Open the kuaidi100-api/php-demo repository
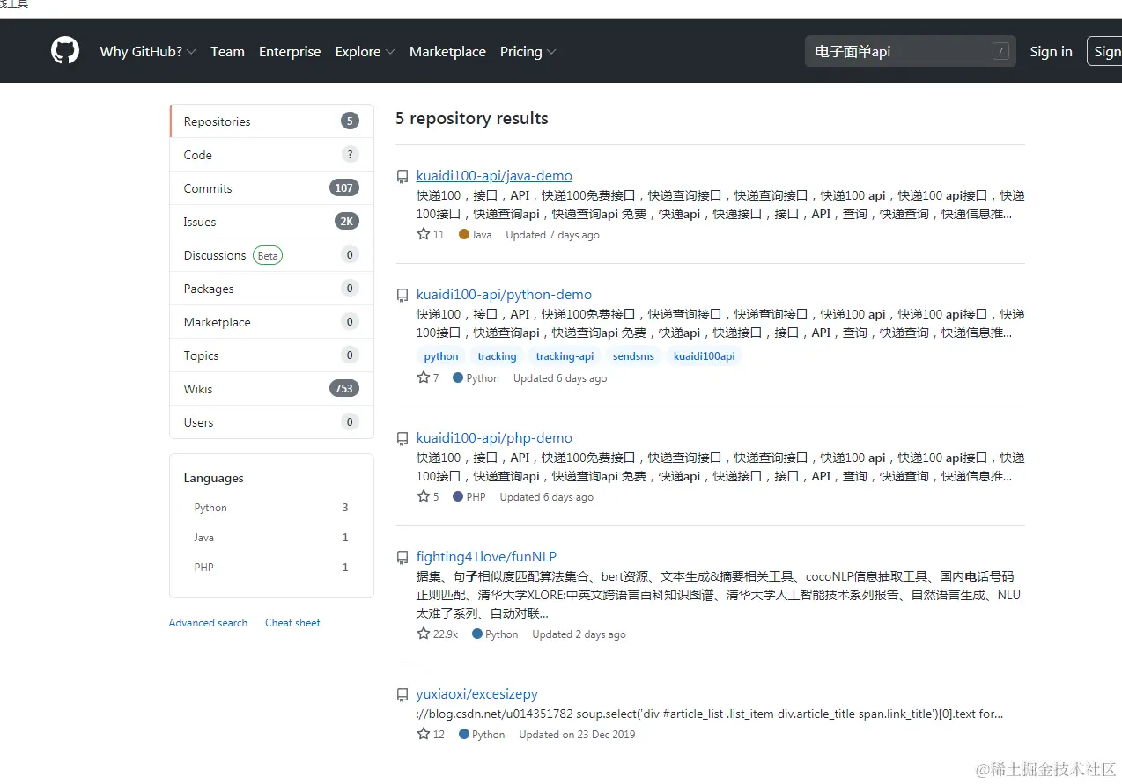Viewport: 1122px width, 784px height. point(494,438)
